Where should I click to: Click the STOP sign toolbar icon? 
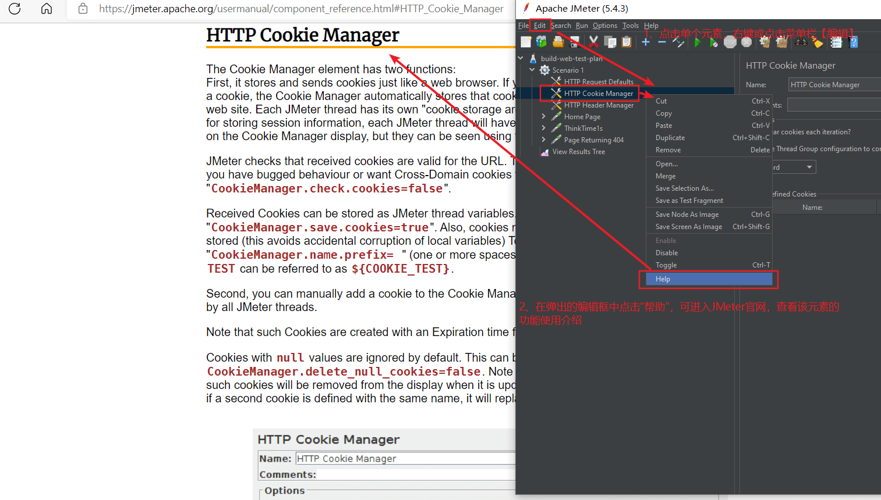(x=730, y=42)
